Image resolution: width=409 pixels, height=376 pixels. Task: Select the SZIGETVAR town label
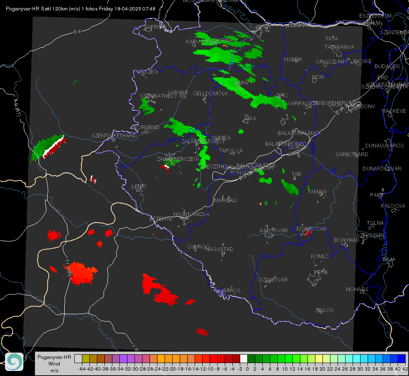click(273, 280)
